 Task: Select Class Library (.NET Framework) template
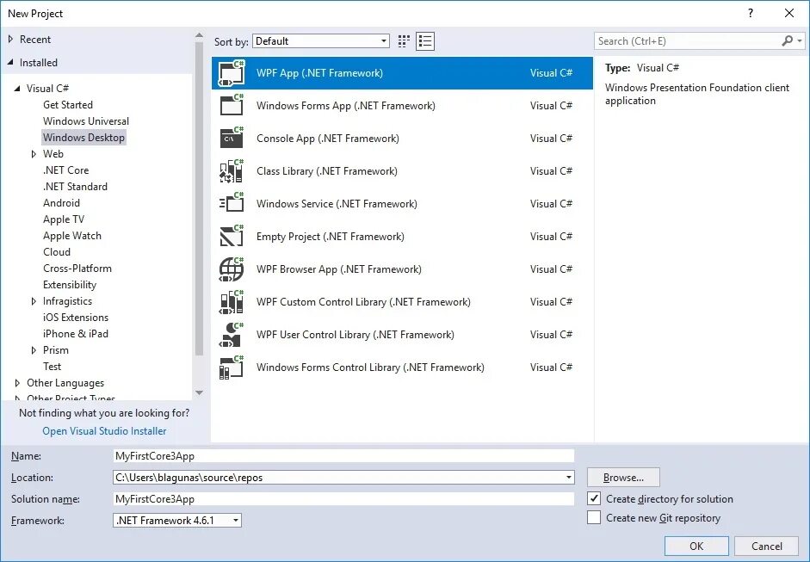pos(402,171)
